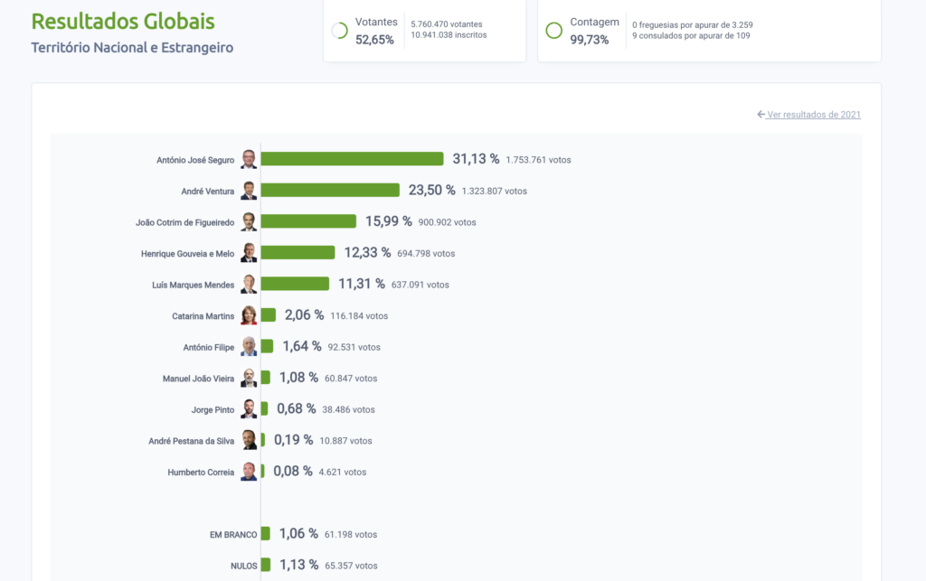Image resolution: width=926 pixels, height=581 pixels.
Task: Click António José Seguro's candidate photo
Action: coord(249,159)
